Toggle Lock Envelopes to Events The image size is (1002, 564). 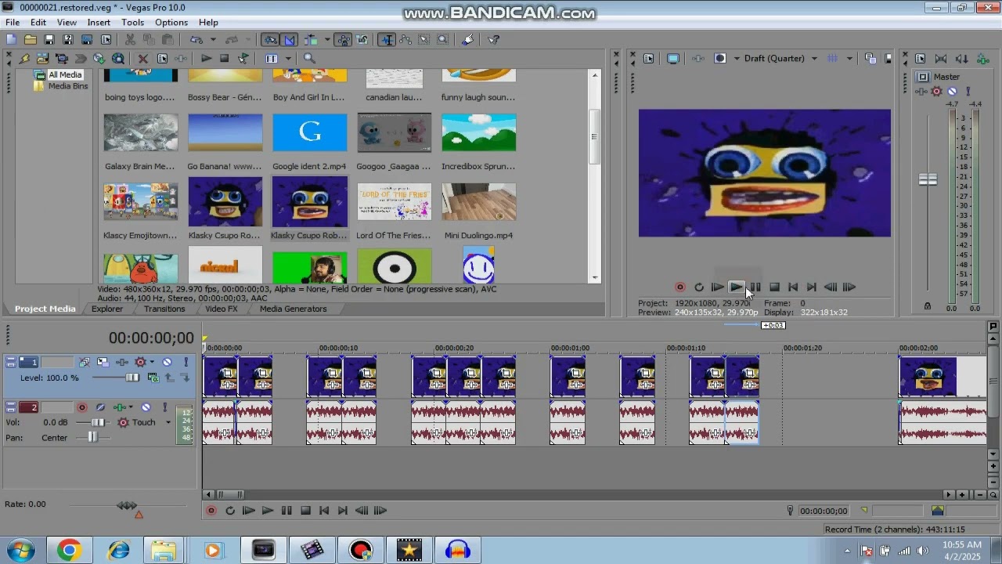344,39
